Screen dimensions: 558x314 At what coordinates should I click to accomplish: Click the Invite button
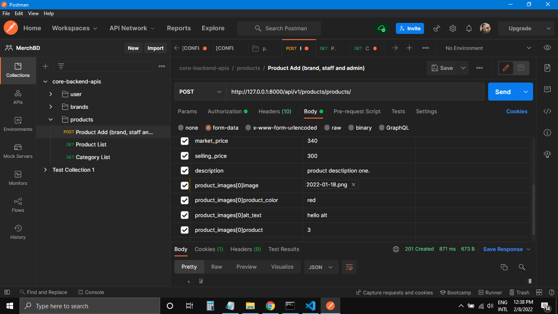410,28
